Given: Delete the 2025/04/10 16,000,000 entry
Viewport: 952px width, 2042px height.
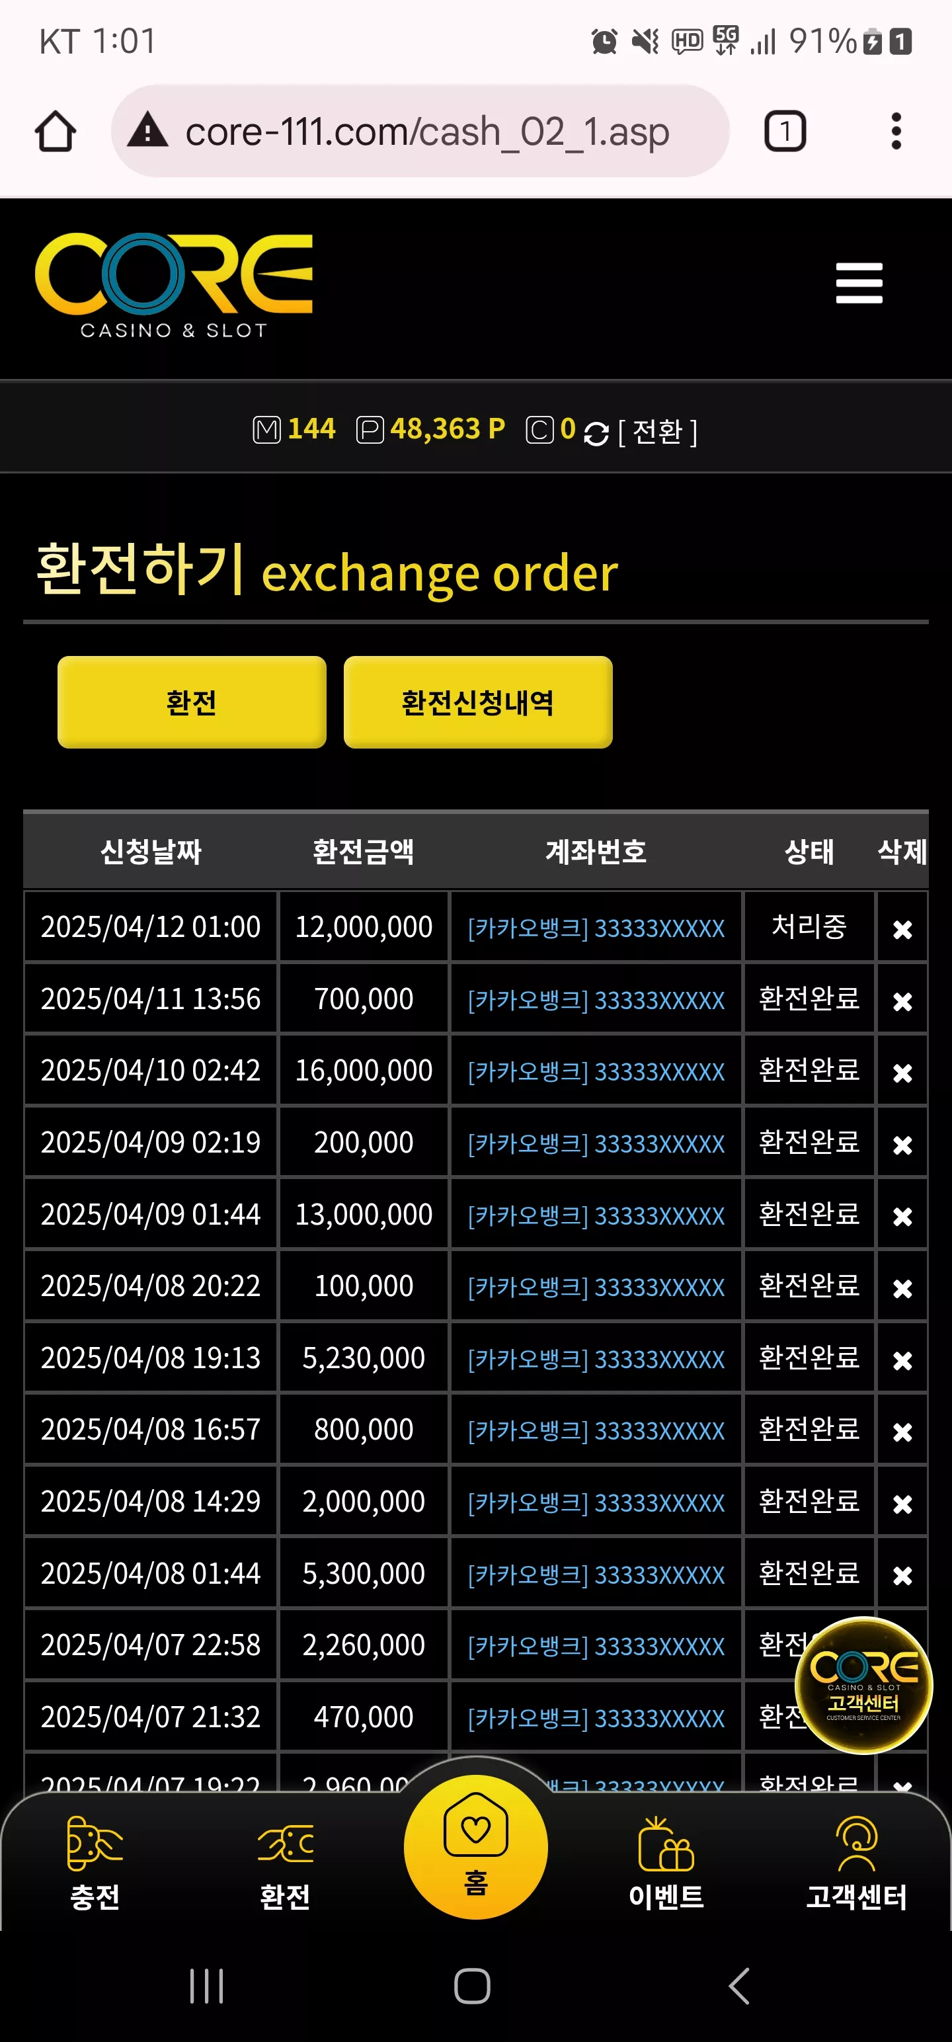Looking at the screenshot, I should 902,1072.
